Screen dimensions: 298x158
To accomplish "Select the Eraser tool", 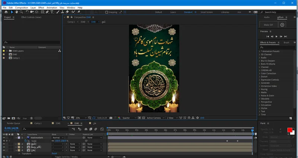I will 67,12.
